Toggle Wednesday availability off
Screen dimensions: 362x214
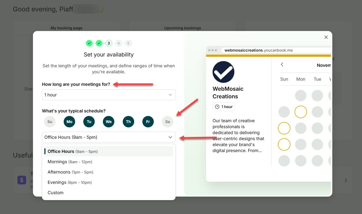[109, 122]
